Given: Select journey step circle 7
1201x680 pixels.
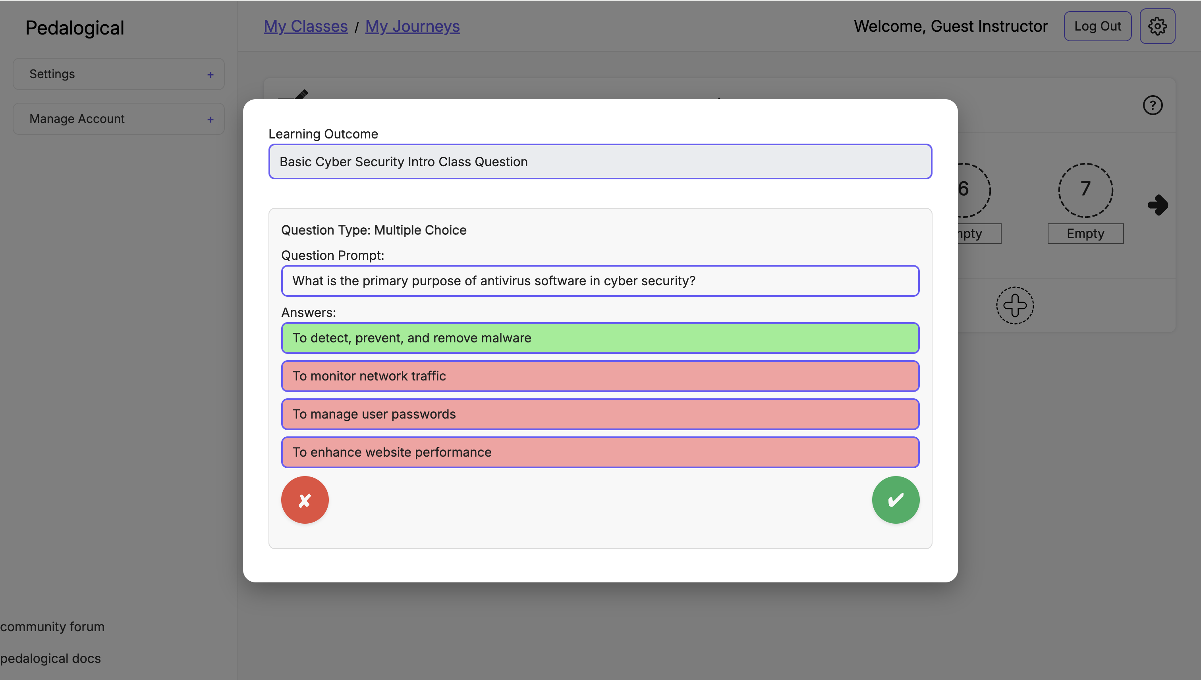Looking at the screenshot, I should coord(1085,190).
